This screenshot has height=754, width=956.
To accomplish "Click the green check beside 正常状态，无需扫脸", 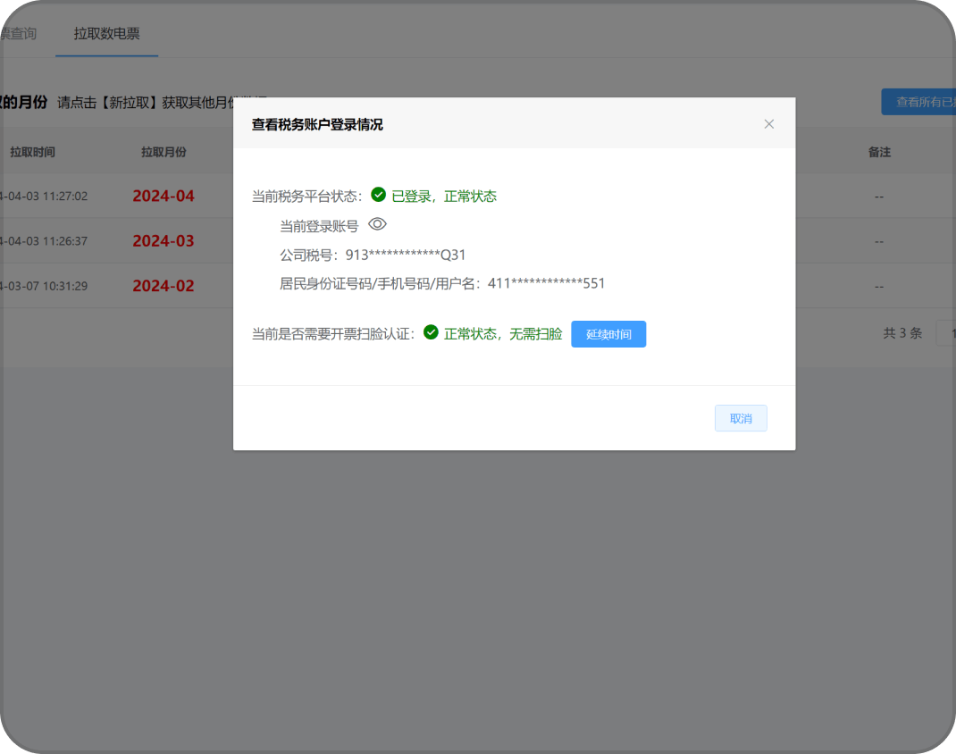I will 431,332.
